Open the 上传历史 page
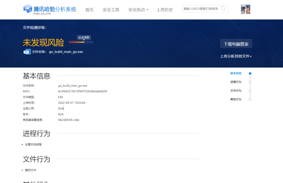 tap(164, 9)
